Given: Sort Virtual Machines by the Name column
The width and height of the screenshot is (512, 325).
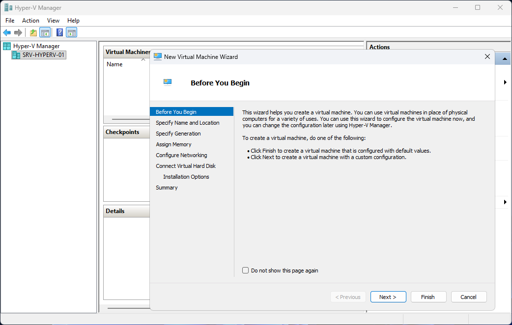Looking at the screenshot, I should pos(114,64).
